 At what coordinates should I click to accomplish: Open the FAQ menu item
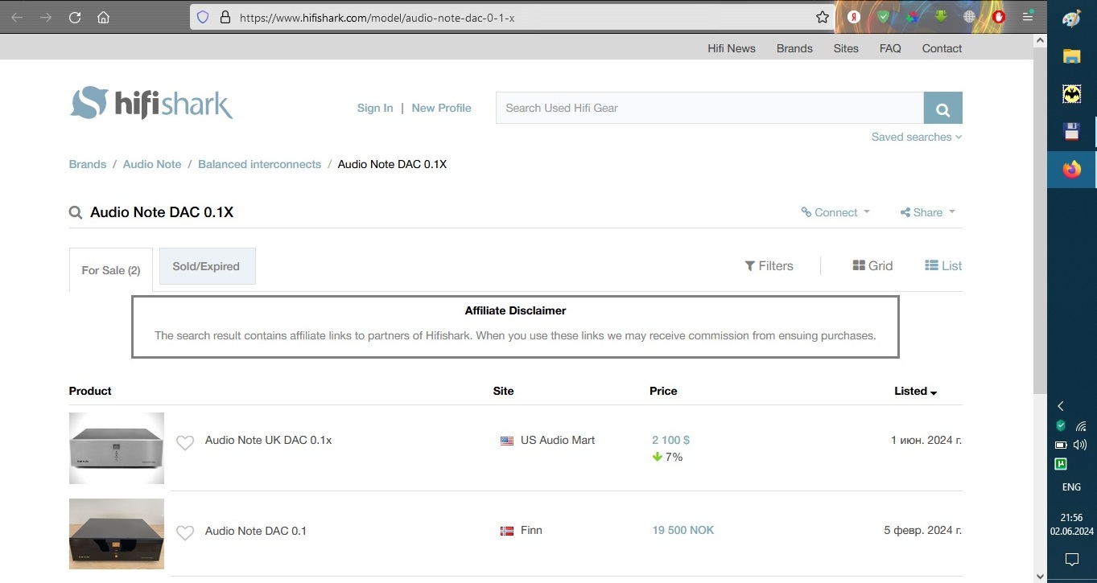tap(890, 48)
